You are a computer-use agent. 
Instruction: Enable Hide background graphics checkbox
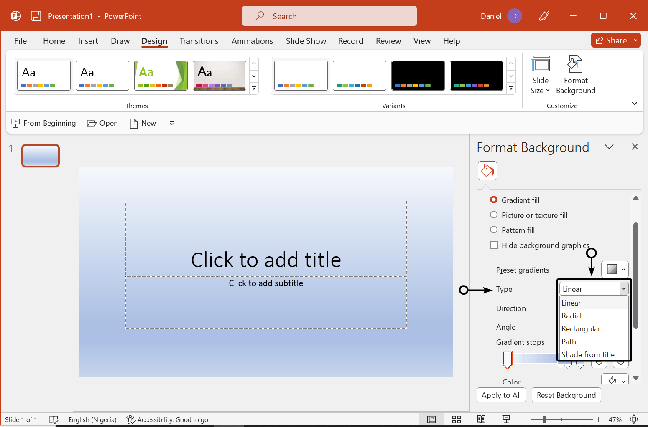(x=494, y=245)
